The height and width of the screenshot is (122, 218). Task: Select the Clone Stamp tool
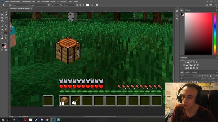tap(2, 23)
